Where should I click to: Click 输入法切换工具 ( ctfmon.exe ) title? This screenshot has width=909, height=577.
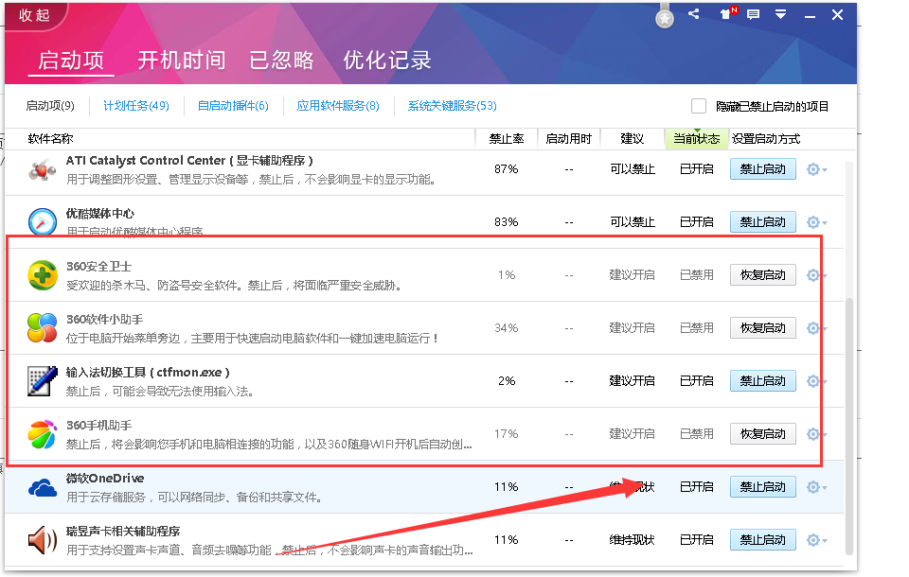148,373
